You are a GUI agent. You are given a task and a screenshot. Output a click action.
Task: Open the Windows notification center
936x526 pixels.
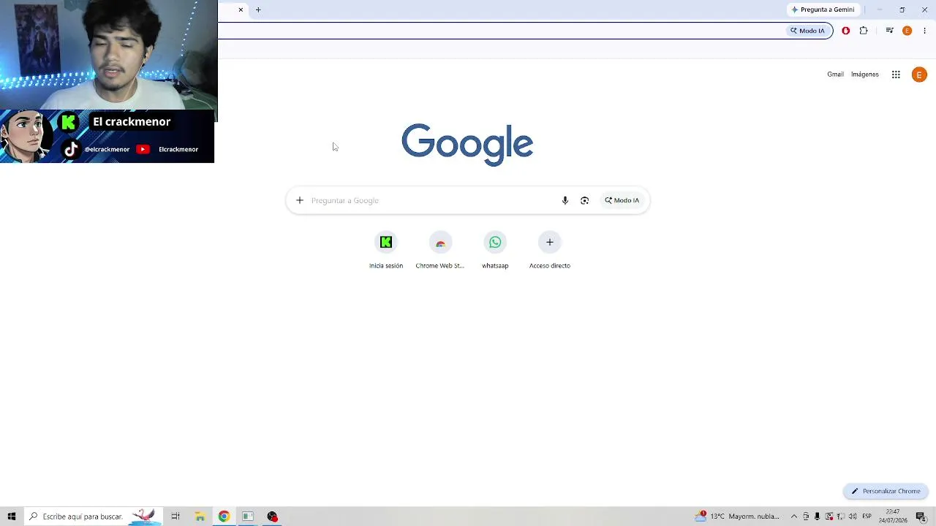(x=921, y=517)
